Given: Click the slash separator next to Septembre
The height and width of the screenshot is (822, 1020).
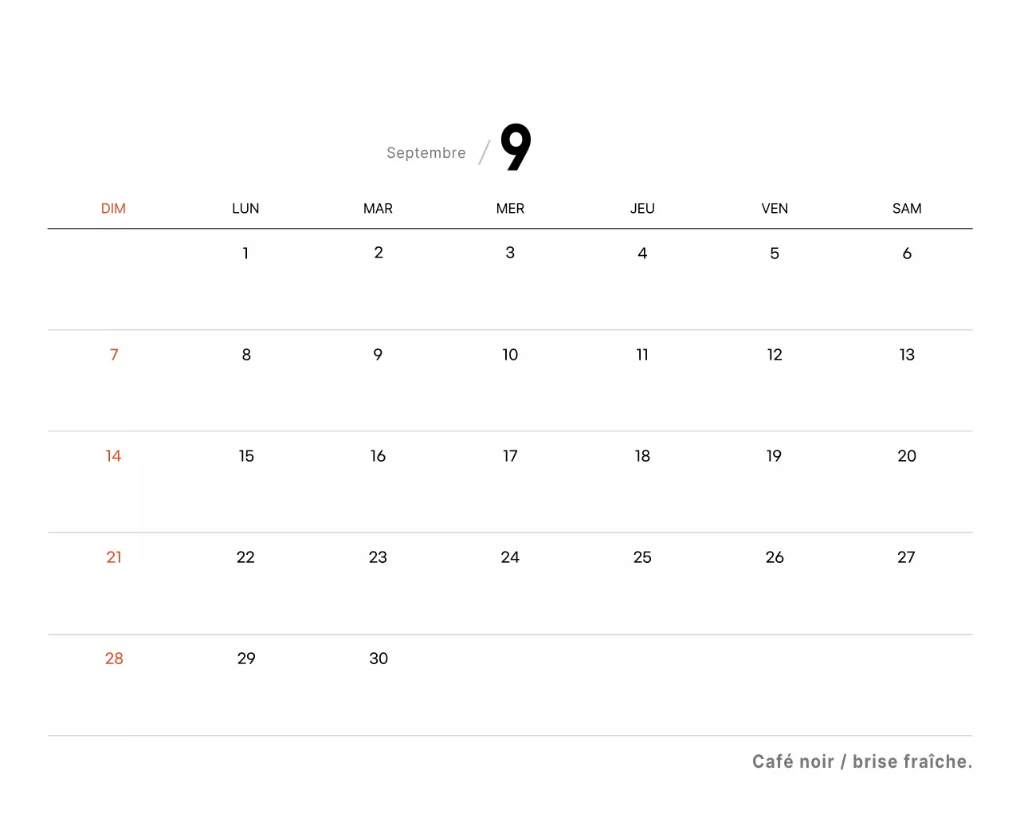Looking at the screenshot, I should pos(483,151).
